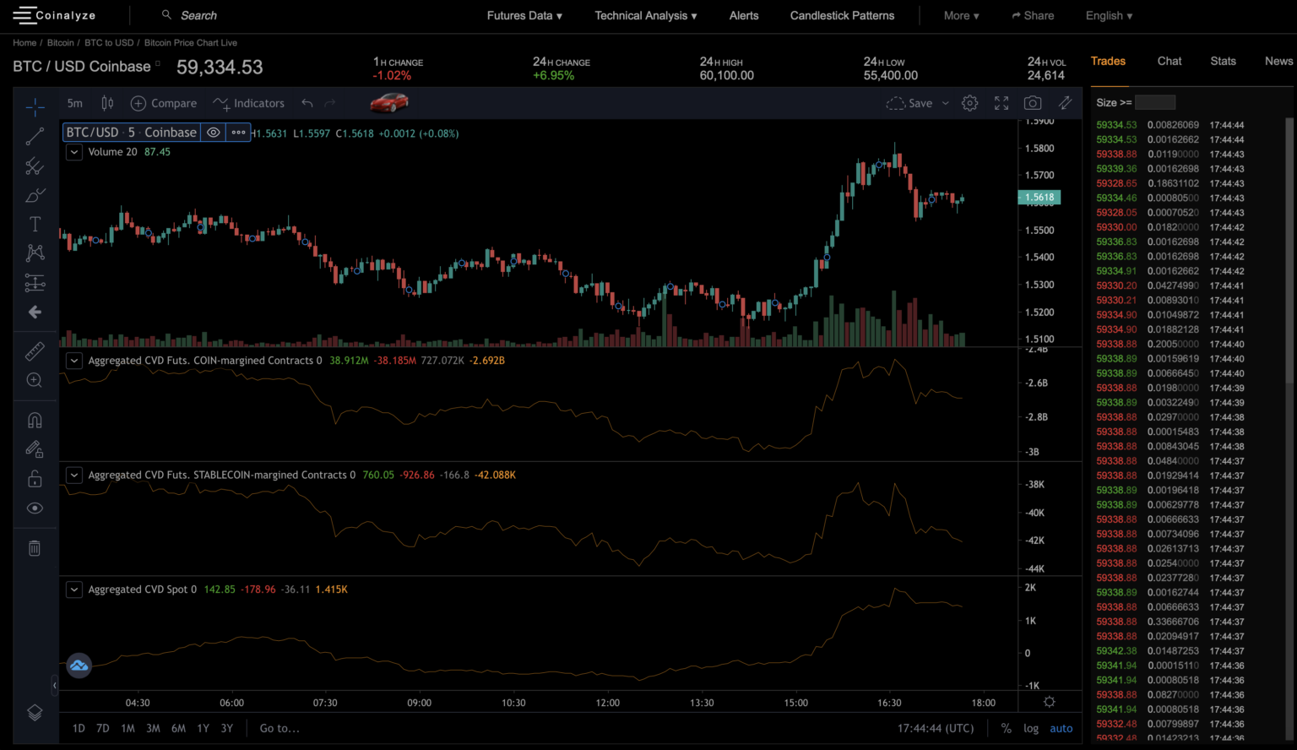1297x750 pixels.
Task: Toggle hide all drawings eye icon
Action: tap(35, 508)
